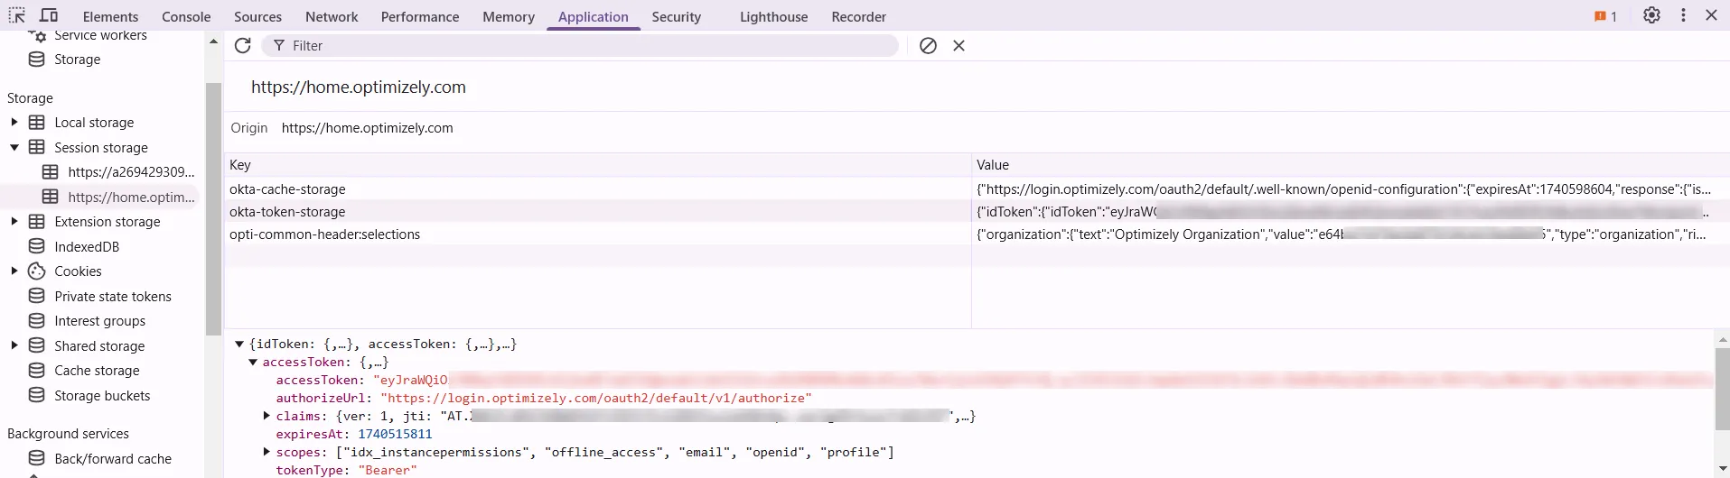
Task: Activate the inspect element picker icon
Action: (x=17, y=15)
